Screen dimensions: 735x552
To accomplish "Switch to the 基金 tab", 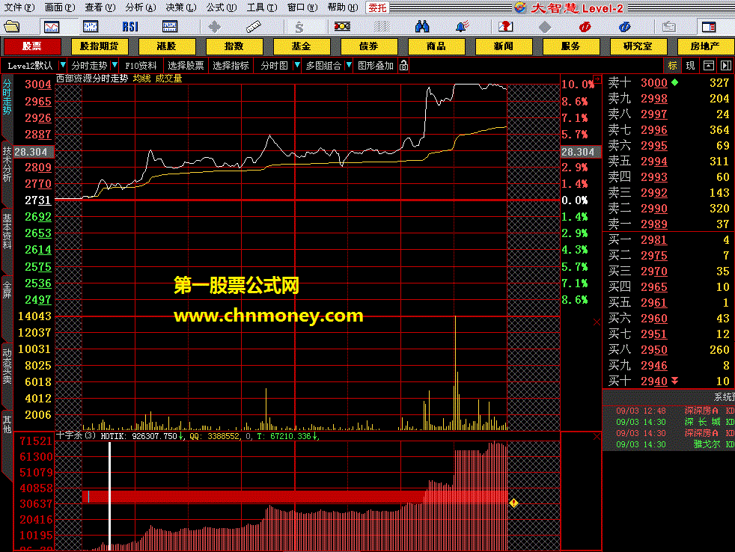I will coord(302,46).
